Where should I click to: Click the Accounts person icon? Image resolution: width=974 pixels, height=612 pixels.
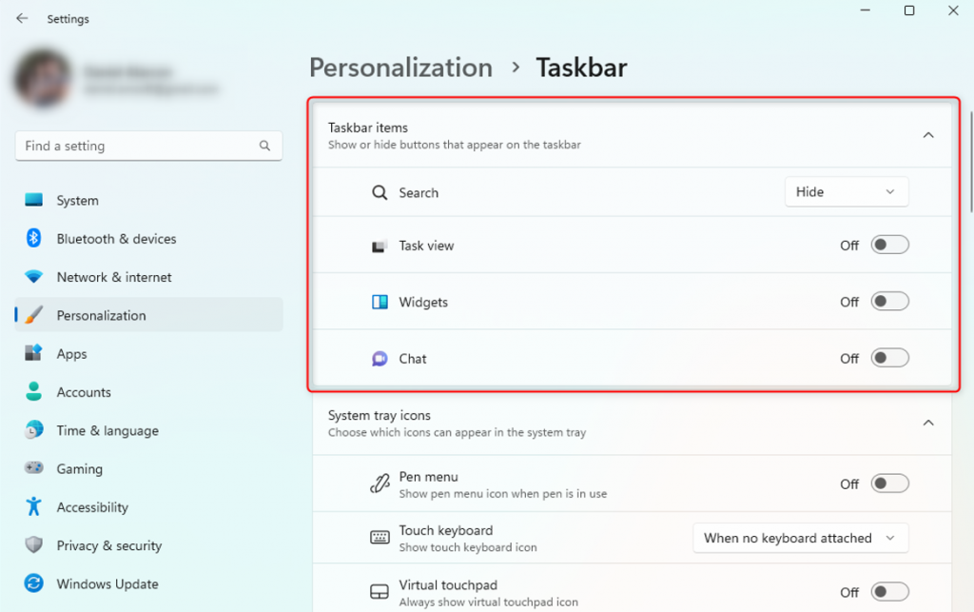(x=33, y=391)
